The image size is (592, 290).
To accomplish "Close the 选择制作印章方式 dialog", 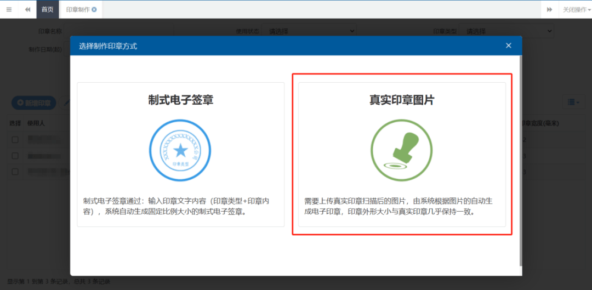I will click(509, 46).
